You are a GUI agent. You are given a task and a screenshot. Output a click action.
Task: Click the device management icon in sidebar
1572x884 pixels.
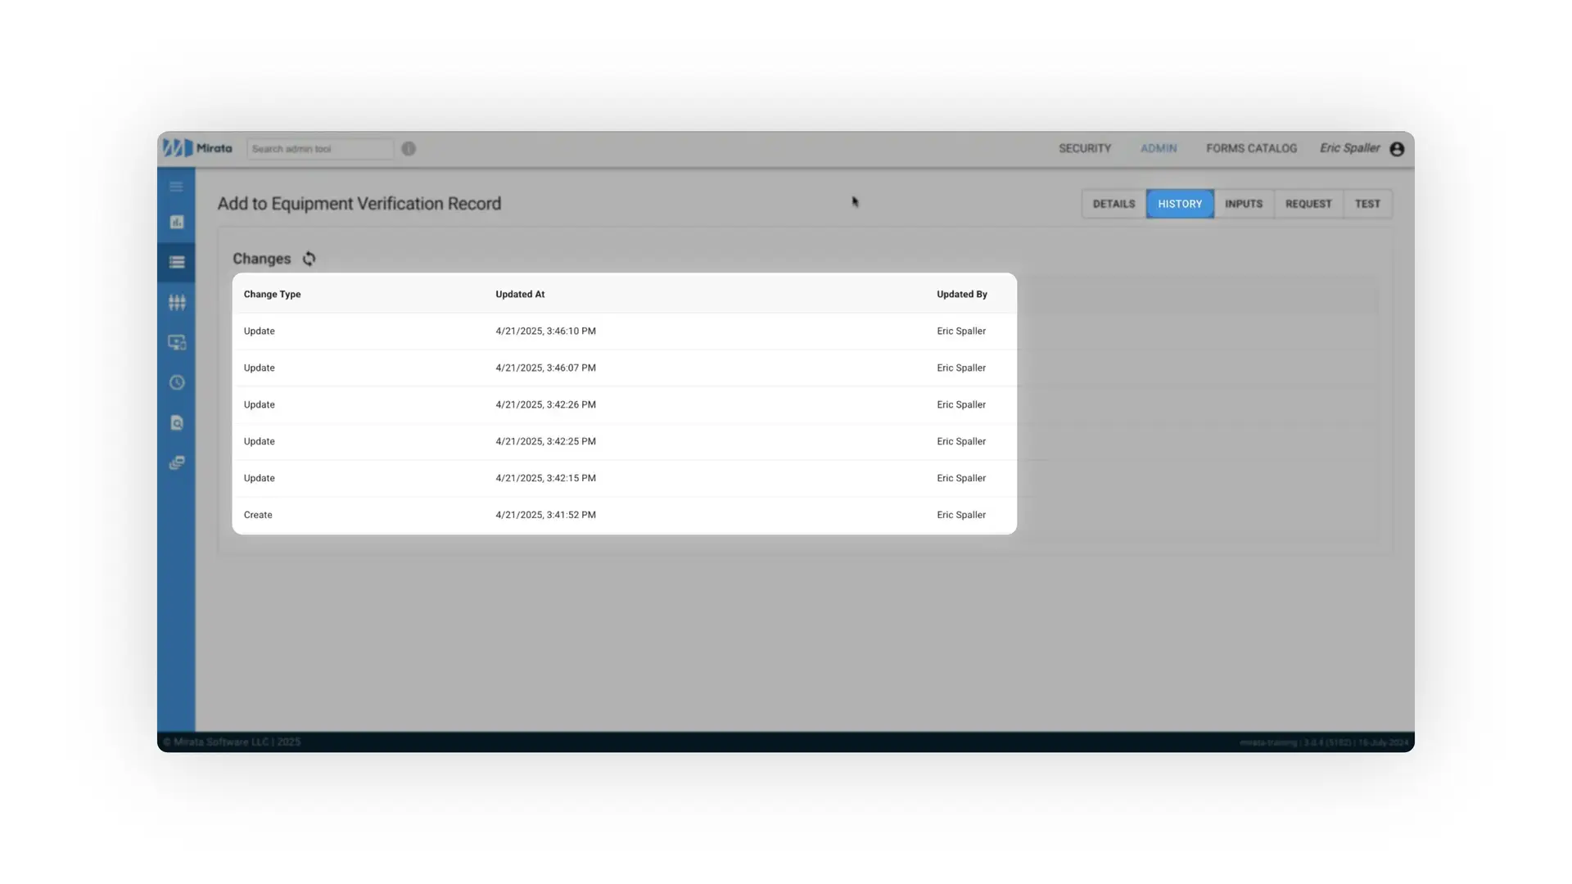(x=176, y=342)
